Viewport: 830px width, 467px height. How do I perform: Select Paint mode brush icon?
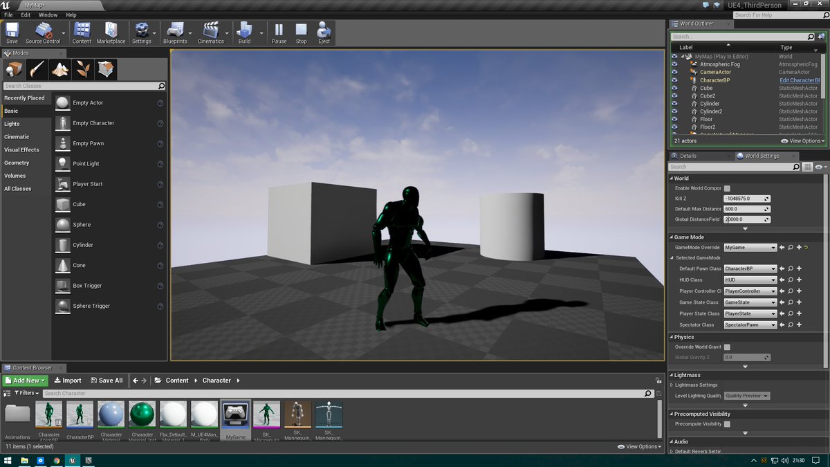point(37,69)
